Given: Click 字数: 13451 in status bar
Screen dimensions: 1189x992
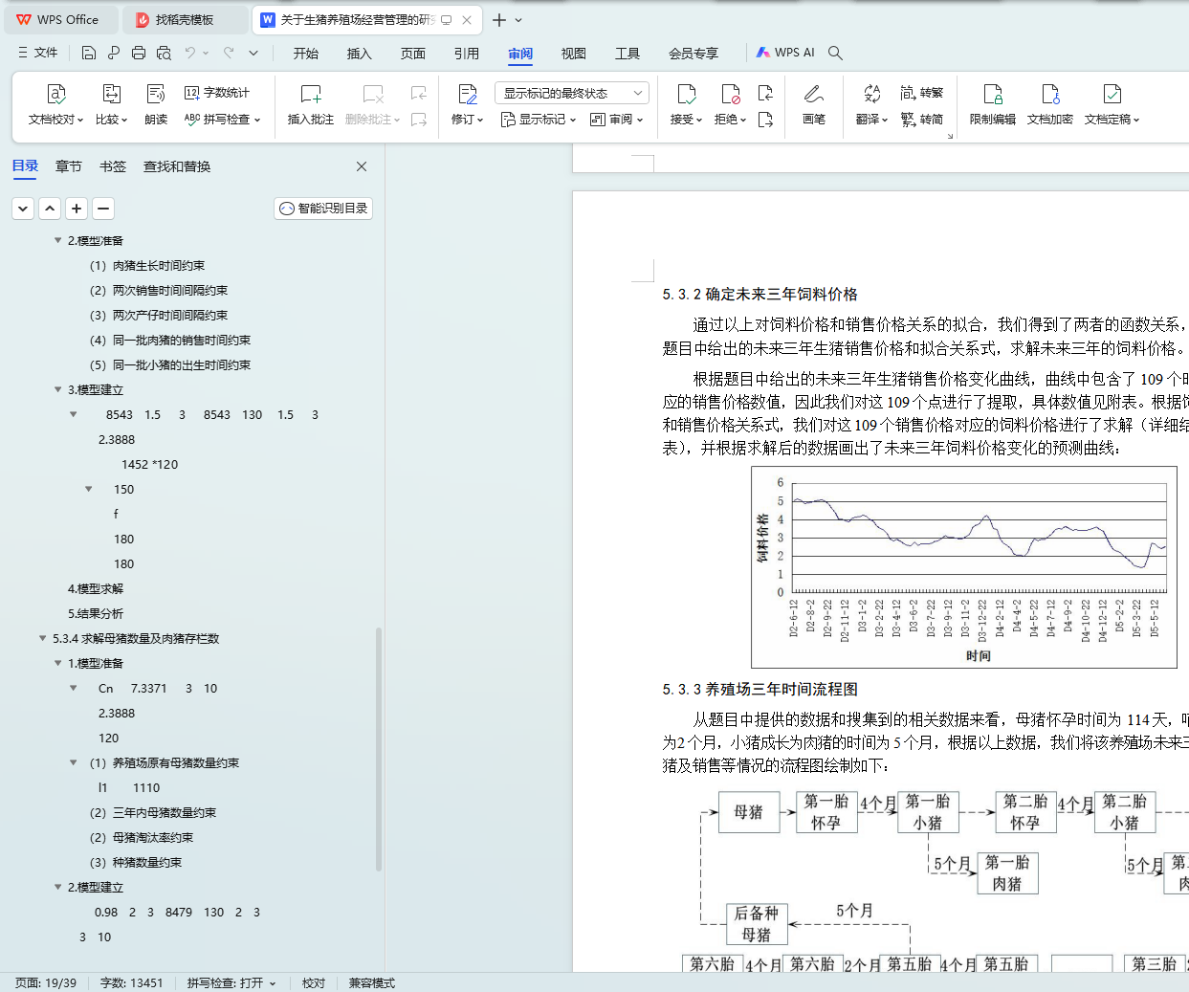Looking at the screenshot, I should pyautogui.click(x=132, y=982).
